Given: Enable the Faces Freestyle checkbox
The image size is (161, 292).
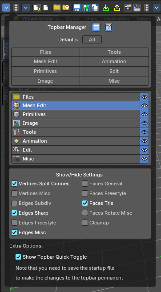Looking at the screenshot, I should point(85,193).
